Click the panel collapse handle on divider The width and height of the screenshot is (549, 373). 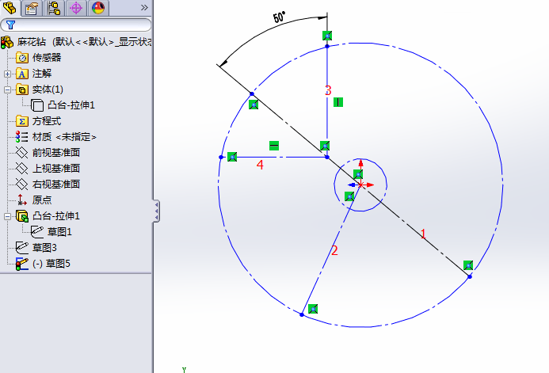pyautogui.click(x=156, y=211)
